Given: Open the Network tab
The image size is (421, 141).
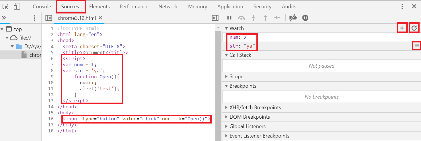Looking at the screenshot, I should pos(168,6).
